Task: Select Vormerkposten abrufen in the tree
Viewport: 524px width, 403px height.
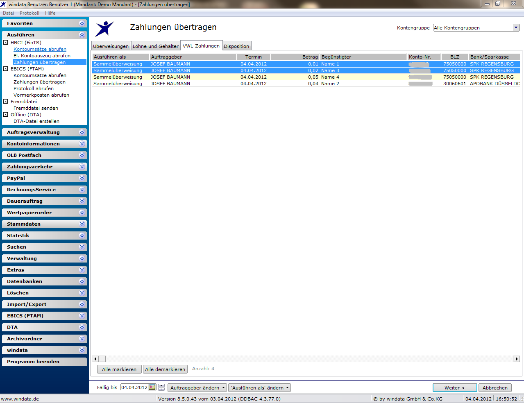Action: (41, 95)
